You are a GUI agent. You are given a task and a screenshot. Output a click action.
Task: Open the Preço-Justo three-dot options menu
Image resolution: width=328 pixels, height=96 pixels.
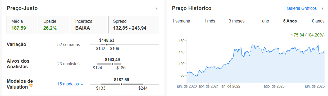157,8
